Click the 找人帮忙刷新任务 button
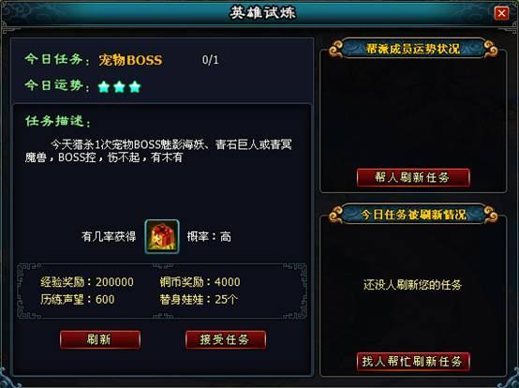The image size is (519, 388). coord(413,361)
